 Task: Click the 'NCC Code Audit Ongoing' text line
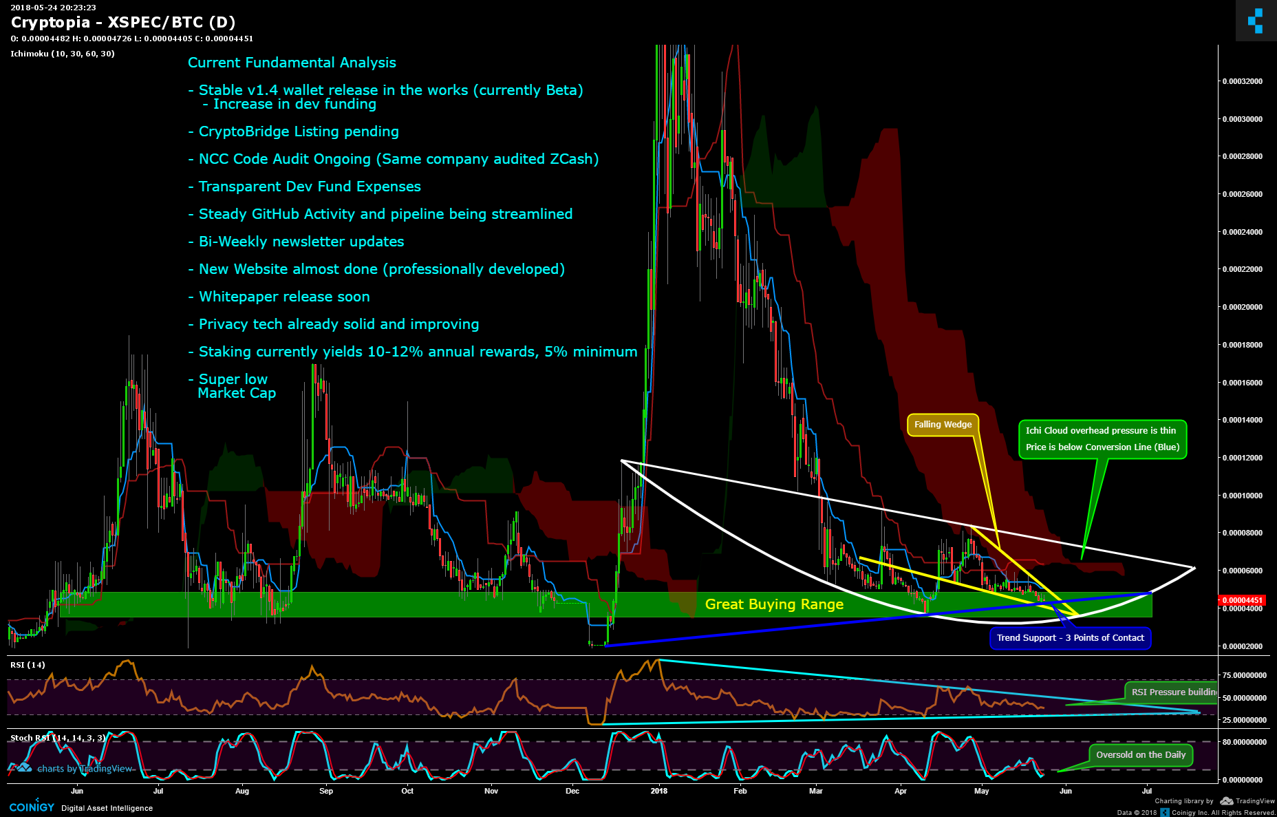393,159
